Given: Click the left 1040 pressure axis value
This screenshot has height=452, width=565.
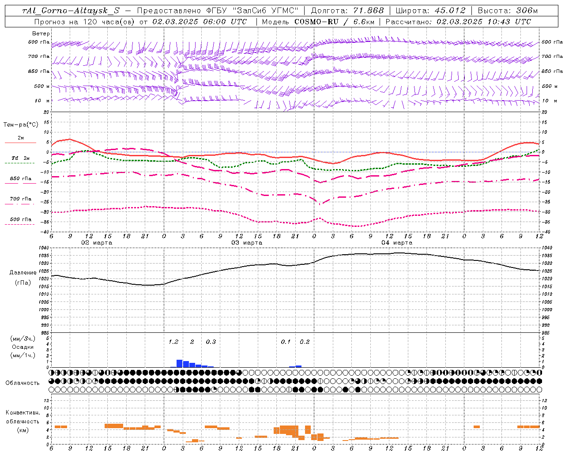Looking at the screenshot, I should pyautogui.click(x=45, y=248).
